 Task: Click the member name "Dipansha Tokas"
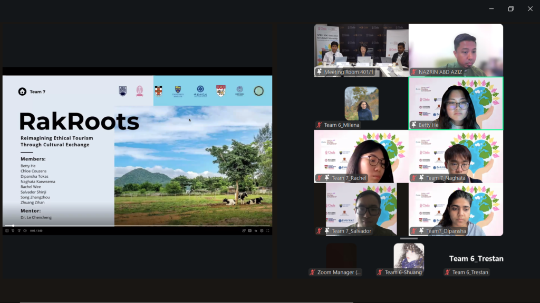34,176
